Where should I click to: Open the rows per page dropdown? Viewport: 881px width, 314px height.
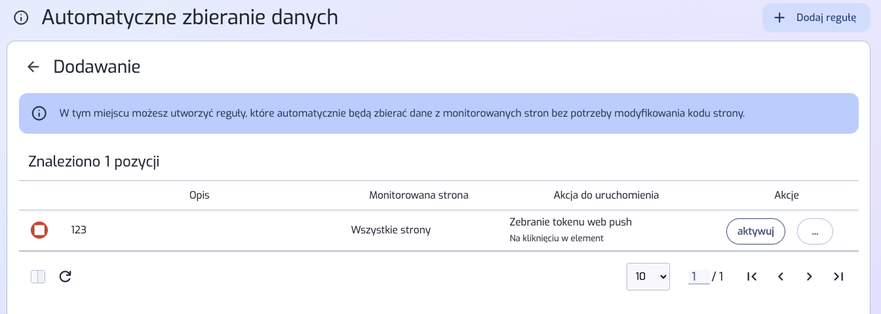click(x=648, y=277)
